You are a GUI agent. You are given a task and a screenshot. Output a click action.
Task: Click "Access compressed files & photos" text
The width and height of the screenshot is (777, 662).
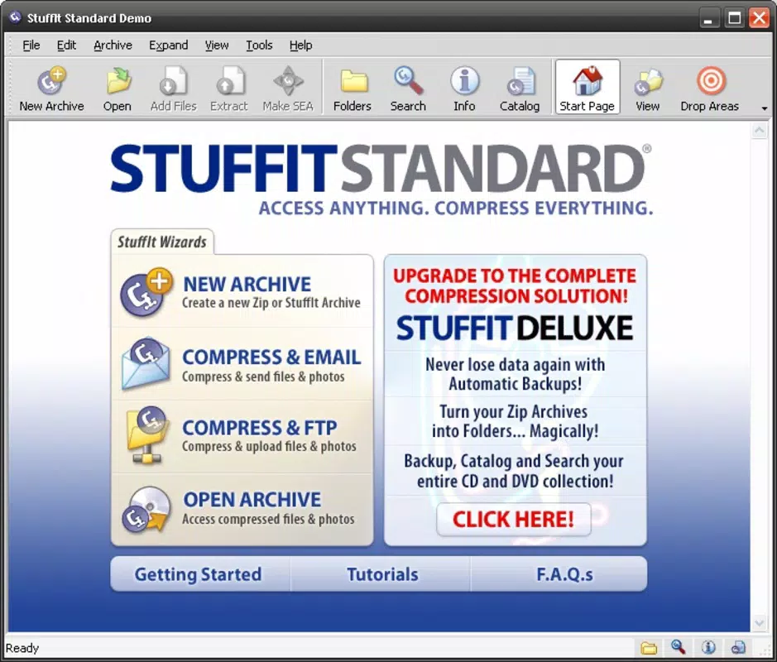click(x=268, y=520)
